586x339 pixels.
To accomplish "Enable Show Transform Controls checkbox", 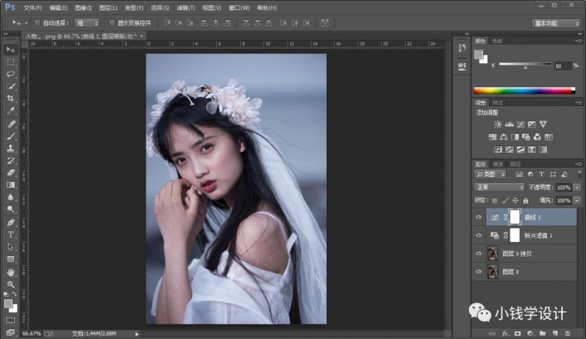I will pyautogui.click(x=111, y=22).
